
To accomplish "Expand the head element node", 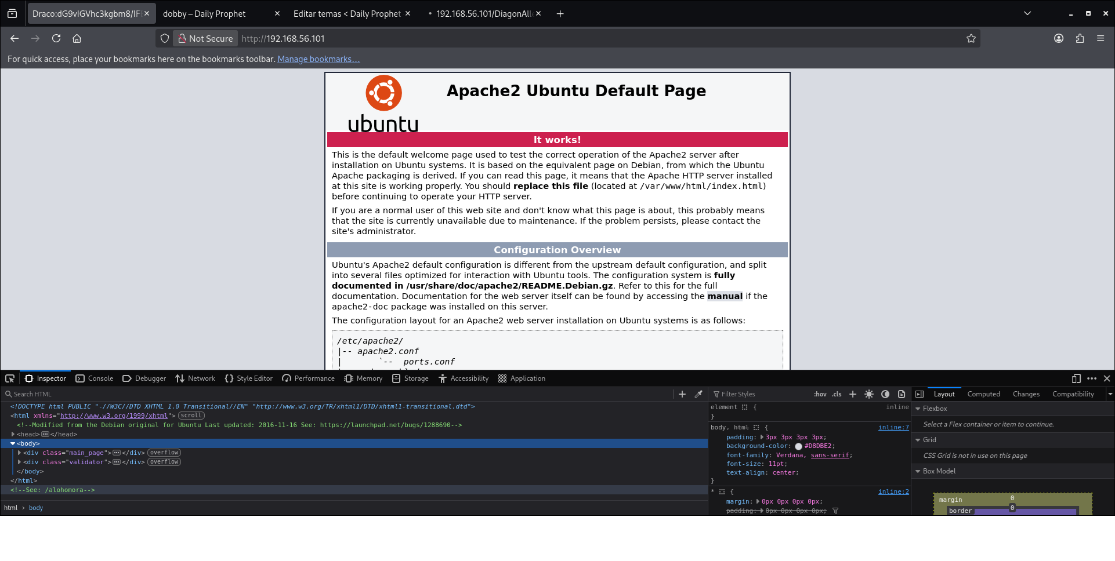I will 13,434.
